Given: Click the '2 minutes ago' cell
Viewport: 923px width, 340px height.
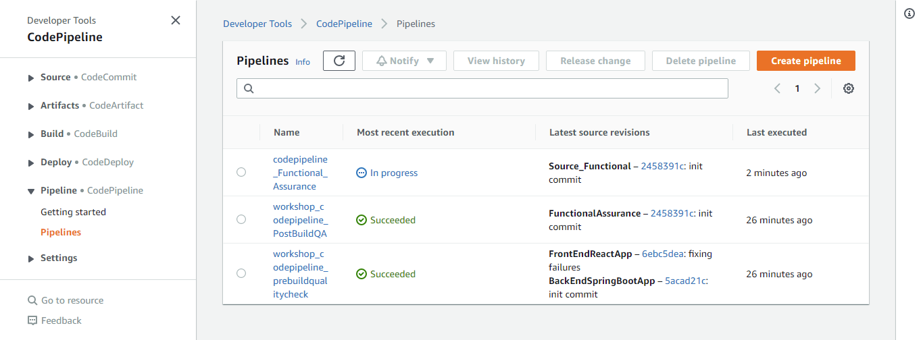Looking at the screenshot, I should tap(776, 173).
